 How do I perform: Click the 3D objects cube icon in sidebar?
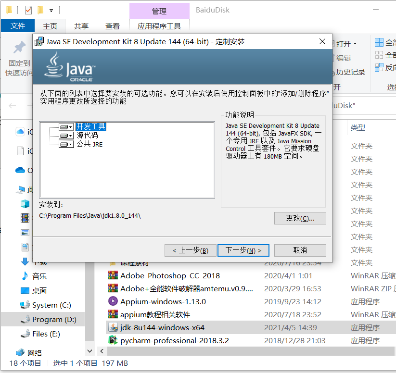pos(25,204)
